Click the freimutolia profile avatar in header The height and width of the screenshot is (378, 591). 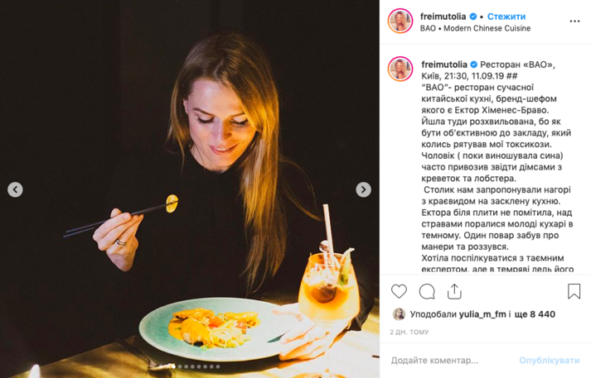point(400,22)
